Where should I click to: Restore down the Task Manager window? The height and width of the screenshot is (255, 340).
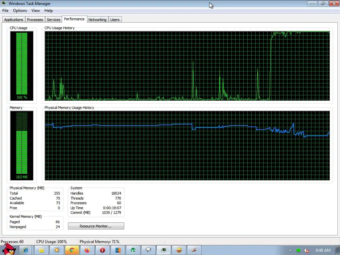point(323,3)
